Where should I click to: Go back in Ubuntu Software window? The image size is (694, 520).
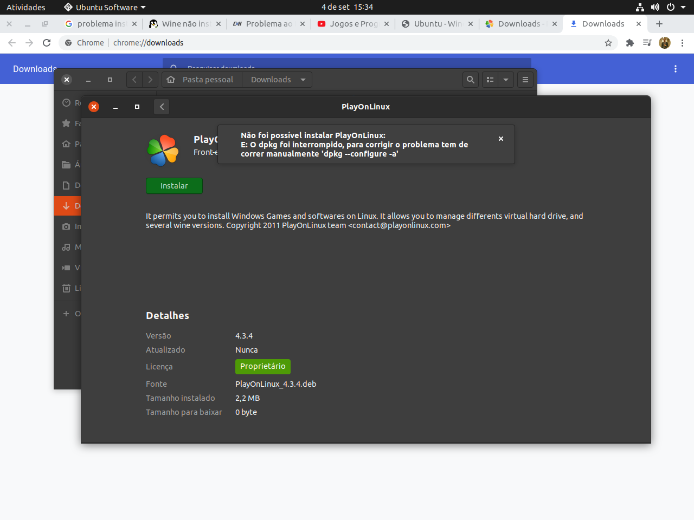click(162, 107)
